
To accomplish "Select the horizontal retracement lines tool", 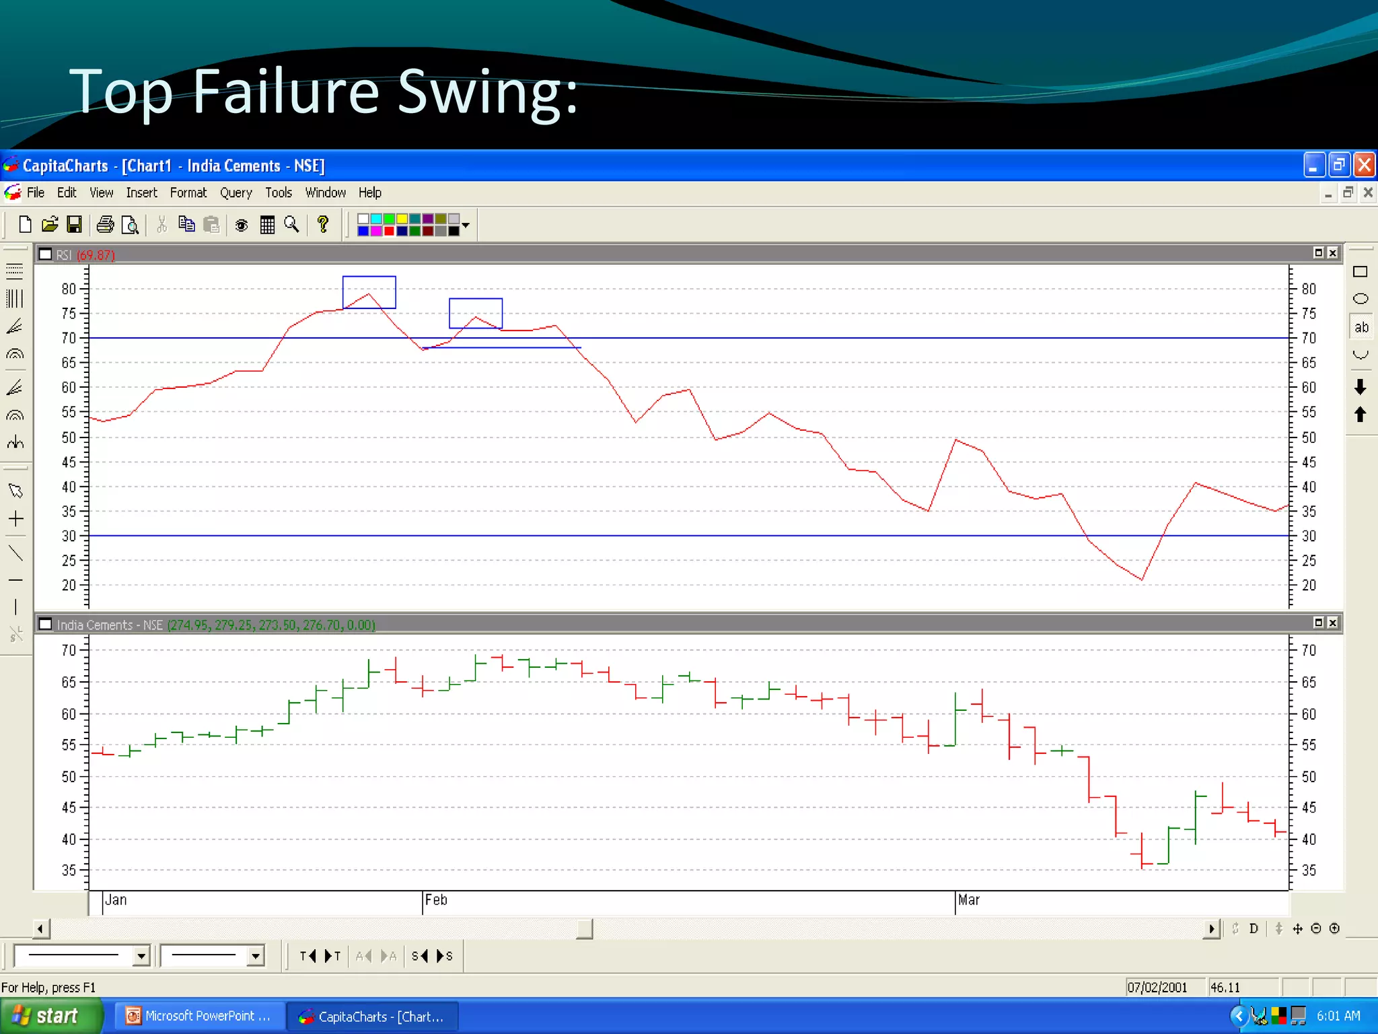I will pos(15,271).
